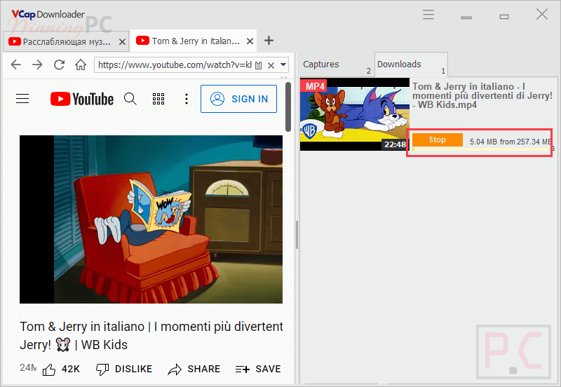
Task: Open a new tab with plus button
Action: [x=269, y=41]
